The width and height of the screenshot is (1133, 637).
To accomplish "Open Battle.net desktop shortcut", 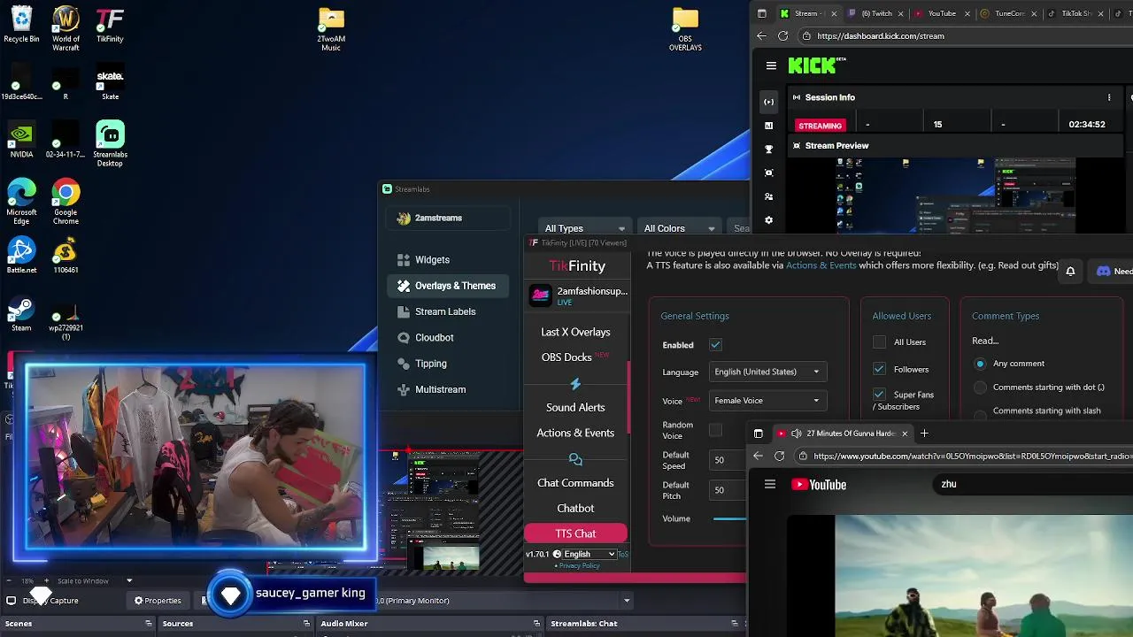I will click(x=21, y=255).
